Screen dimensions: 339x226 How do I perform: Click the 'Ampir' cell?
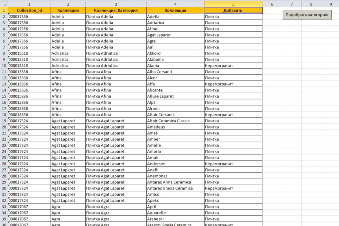(x=175, y=158)
